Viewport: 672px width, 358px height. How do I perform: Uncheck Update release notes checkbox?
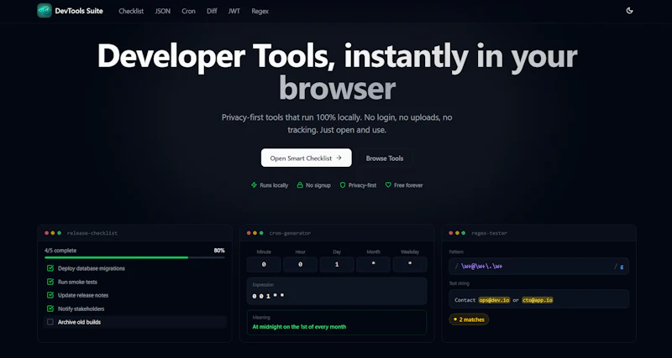pyautogui.click(x=50, y=295)
